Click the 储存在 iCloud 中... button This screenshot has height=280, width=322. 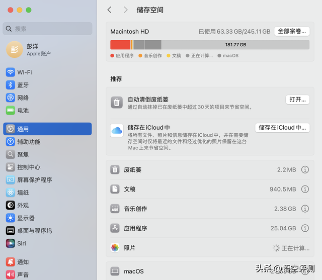pos(282,128)
